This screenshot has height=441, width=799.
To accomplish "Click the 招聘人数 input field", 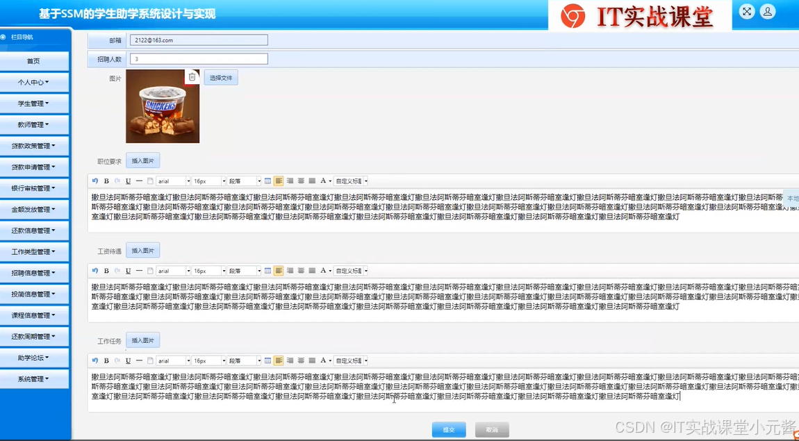I will [198, 58].
